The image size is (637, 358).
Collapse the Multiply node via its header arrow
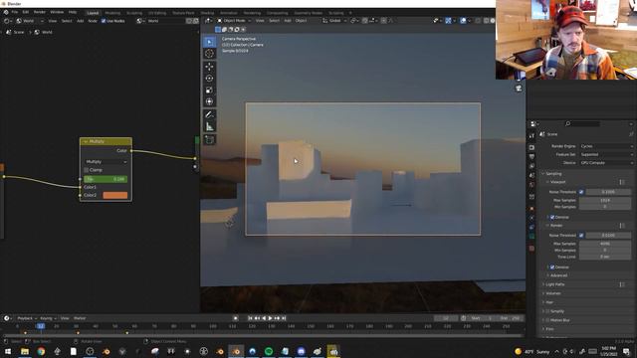pyautogui.click(x=85, y=141)
